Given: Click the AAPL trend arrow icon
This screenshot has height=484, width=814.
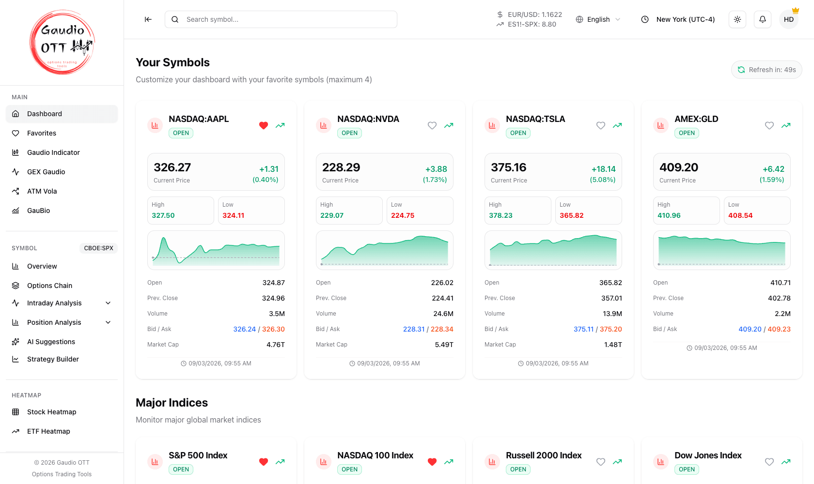Looking at the screenshot, I should pos(280,125).
